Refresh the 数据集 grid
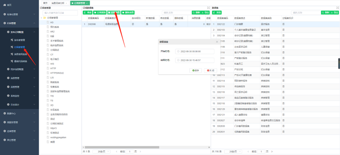Screen dimensions: 340x155 [326, 13]
